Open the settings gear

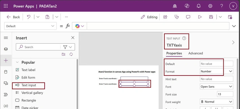pyautogui.click(x=210, y=6)
